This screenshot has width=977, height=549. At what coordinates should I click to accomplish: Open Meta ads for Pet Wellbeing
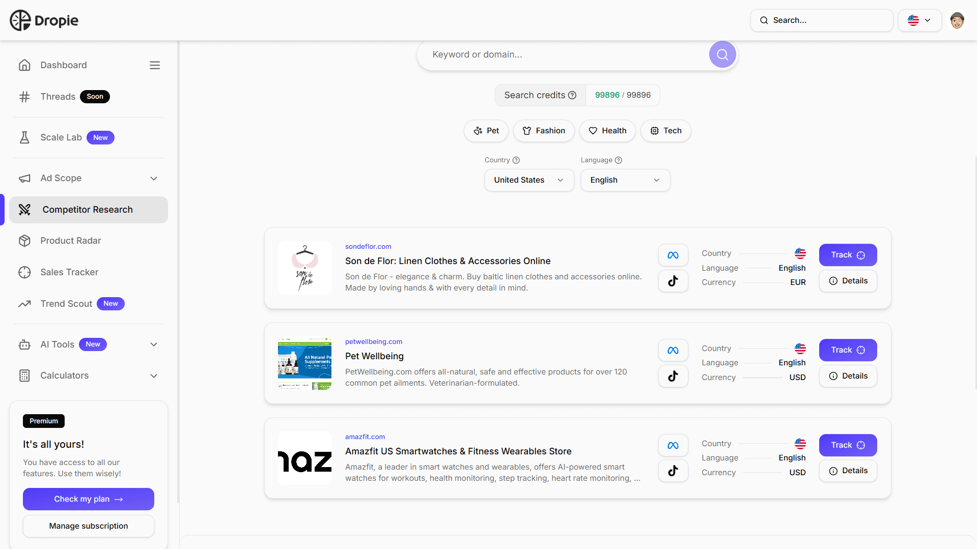[x=673, y=350]
